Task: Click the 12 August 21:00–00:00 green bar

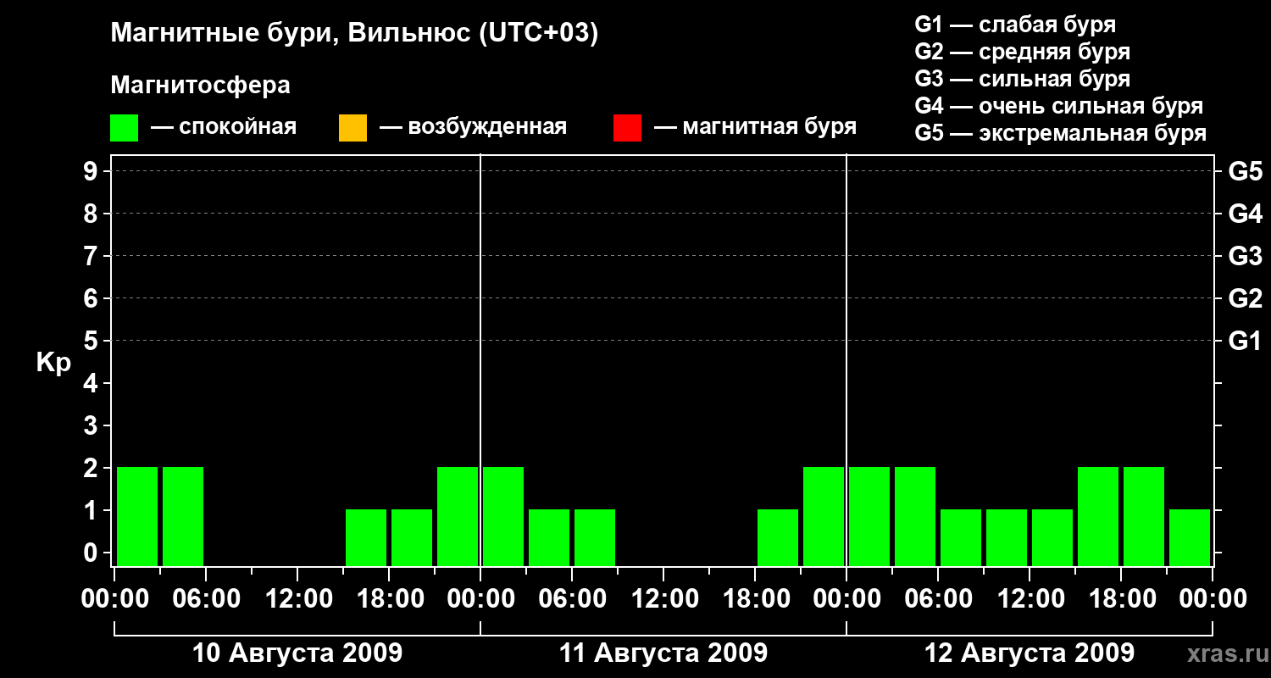Action: click(1190, 537)
